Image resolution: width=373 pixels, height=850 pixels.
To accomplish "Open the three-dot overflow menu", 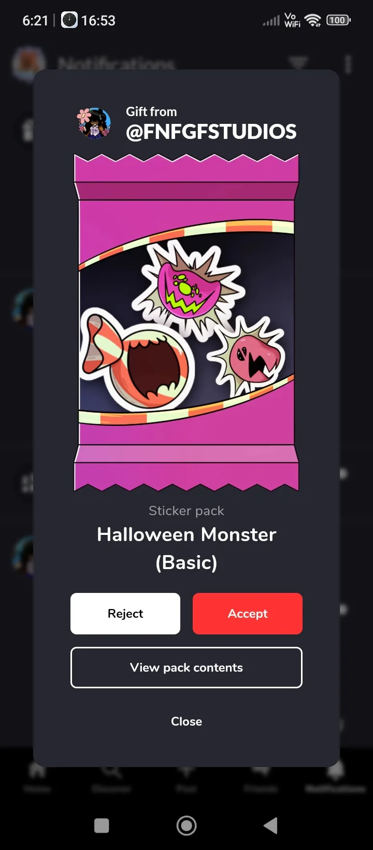I will [348, 64].
